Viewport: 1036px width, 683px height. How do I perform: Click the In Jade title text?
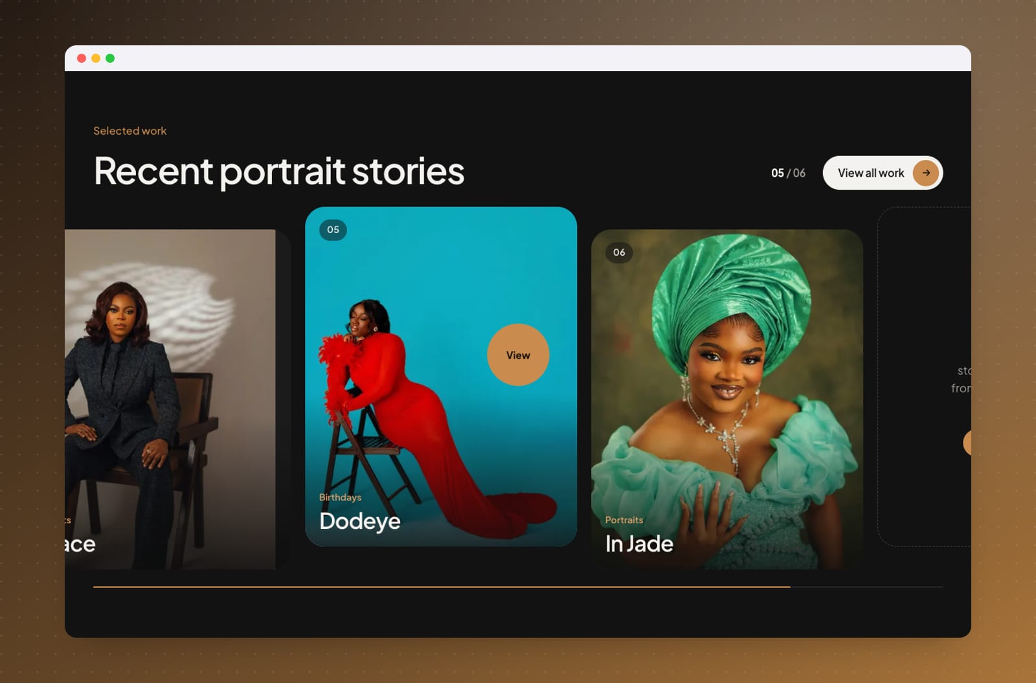[639, 544]
